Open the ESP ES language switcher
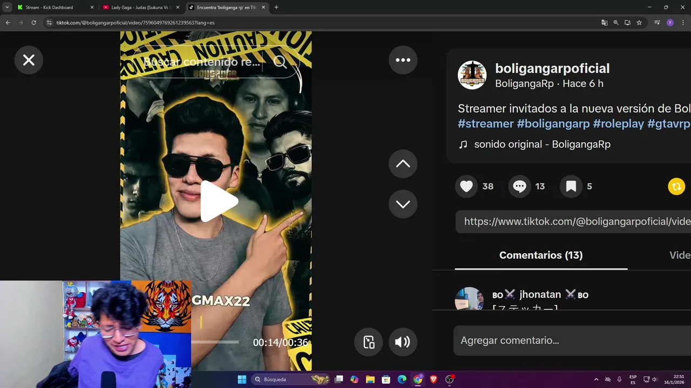The image size is (691, 388). (x=633, y=379)
